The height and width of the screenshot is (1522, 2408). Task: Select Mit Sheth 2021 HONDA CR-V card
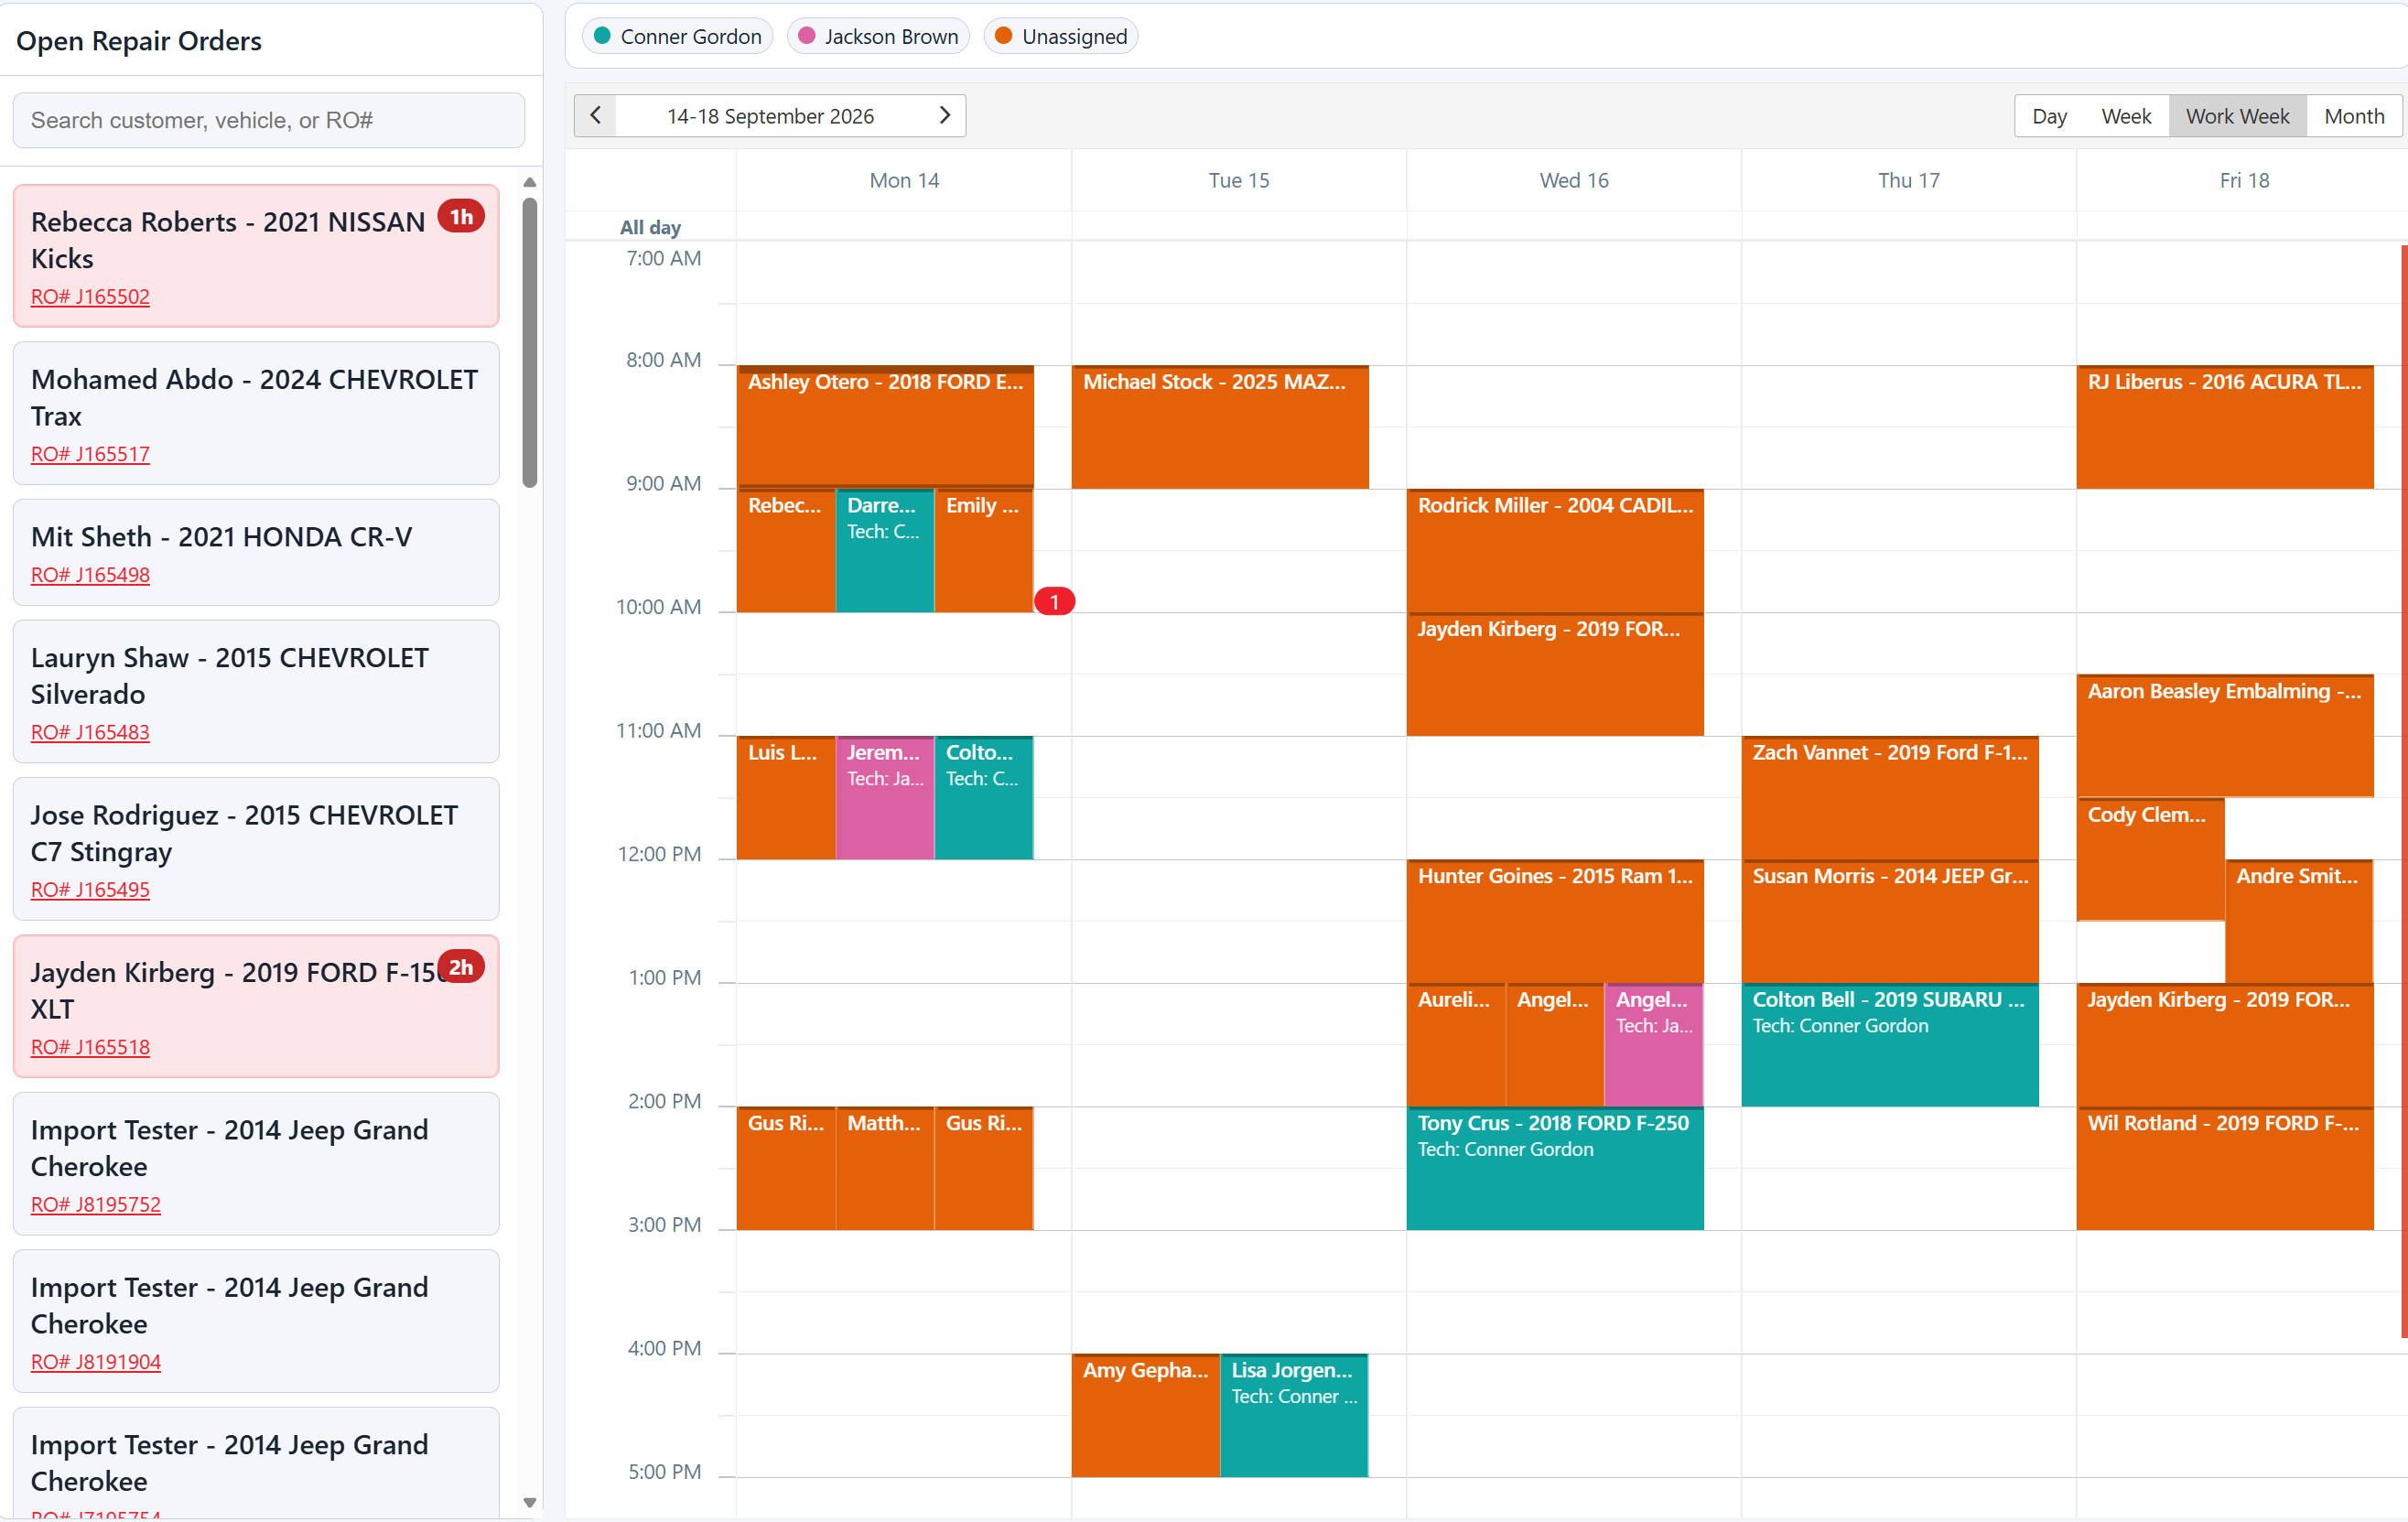click(x=256, y=552)
